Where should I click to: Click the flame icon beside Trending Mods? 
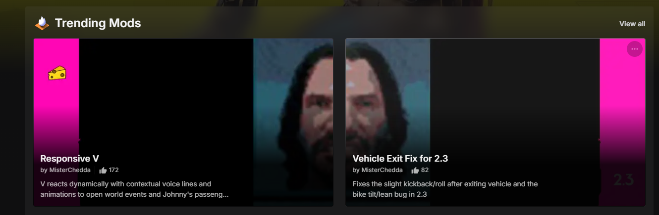coord(42,23)
